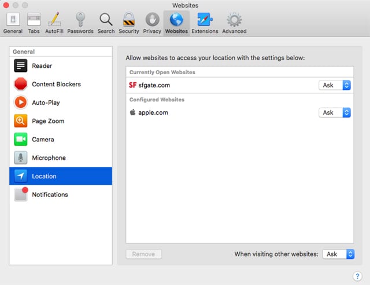This screenshot has height=285, width=370.
Task: Expand 'When visiting other websites' dropdown
Action: pos(338,254)
